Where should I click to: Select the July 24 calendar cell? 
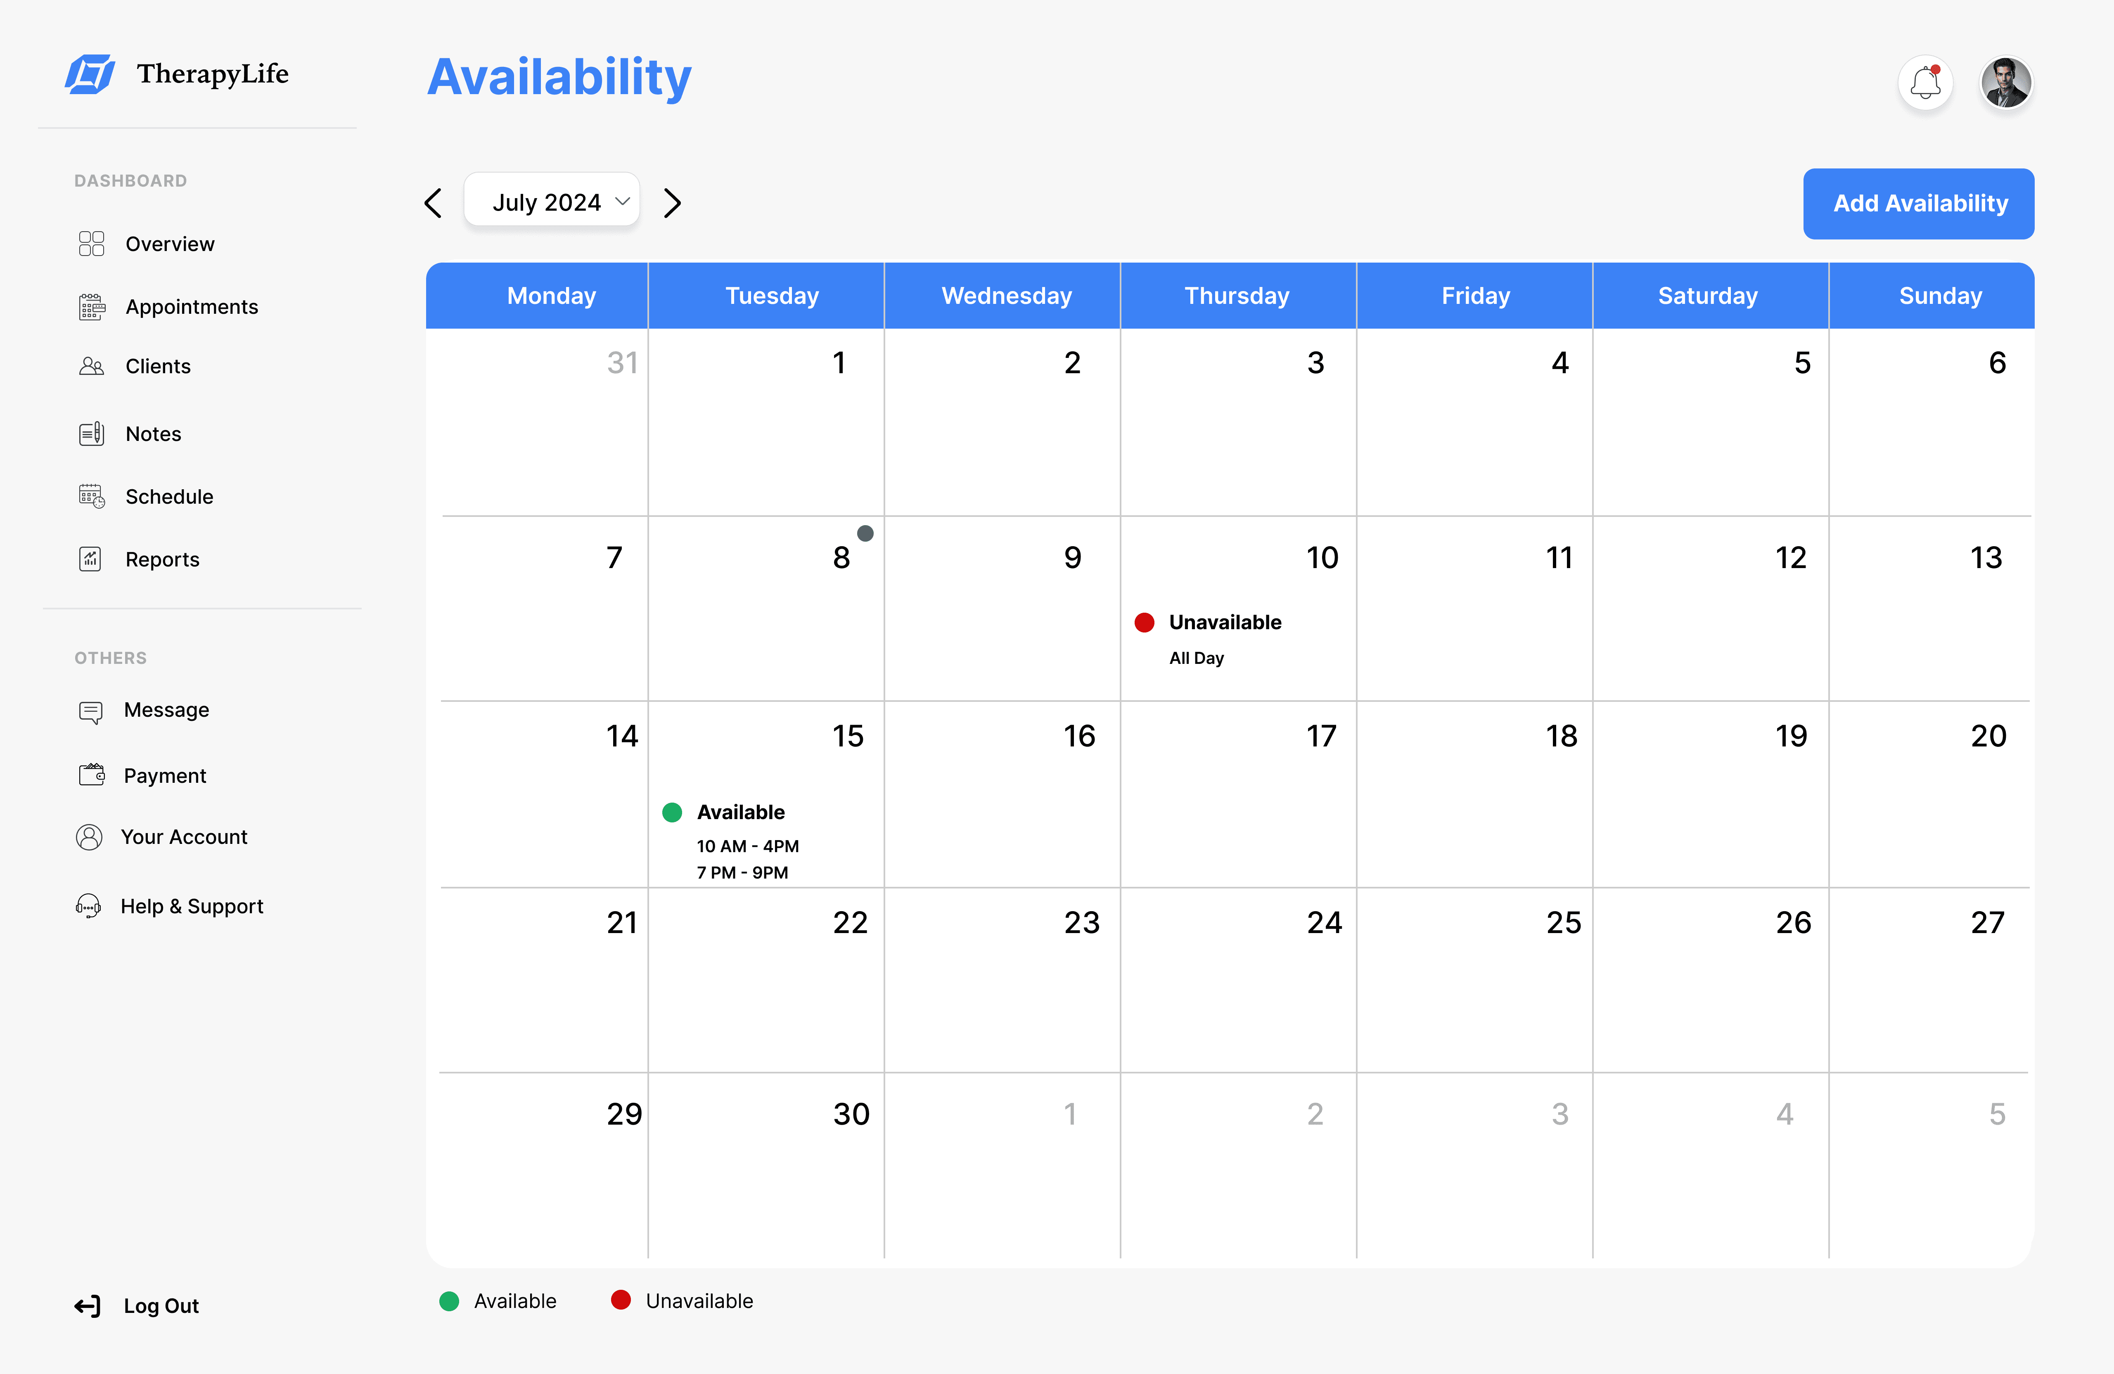click(x=1238, y=980)
